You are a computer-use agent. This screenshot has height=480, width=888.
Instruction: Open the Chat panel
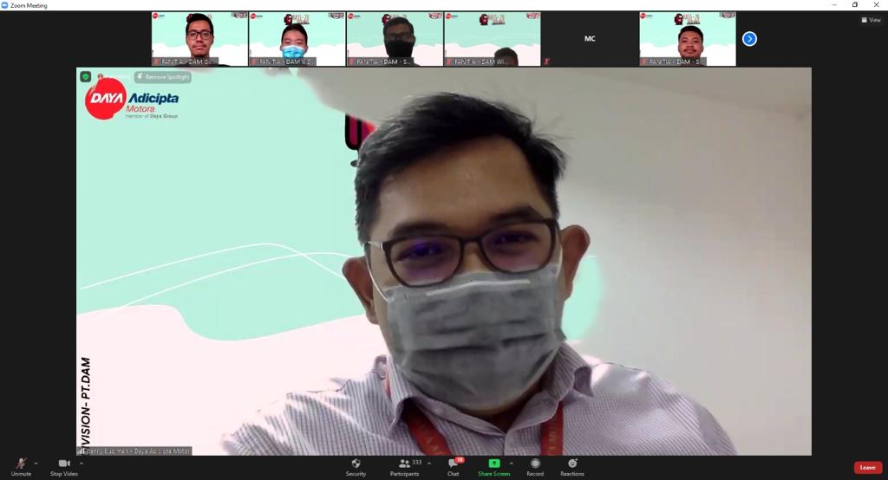[x=454, y=467]
